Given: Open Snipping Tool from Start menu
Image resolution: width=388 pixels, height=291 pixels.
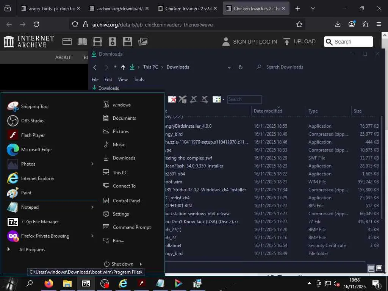Looking at the screenshot, I should (x=28, y=106).
